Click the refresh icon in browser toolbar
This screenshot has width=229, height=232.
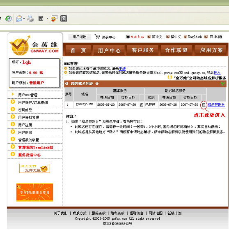[8, 19]
